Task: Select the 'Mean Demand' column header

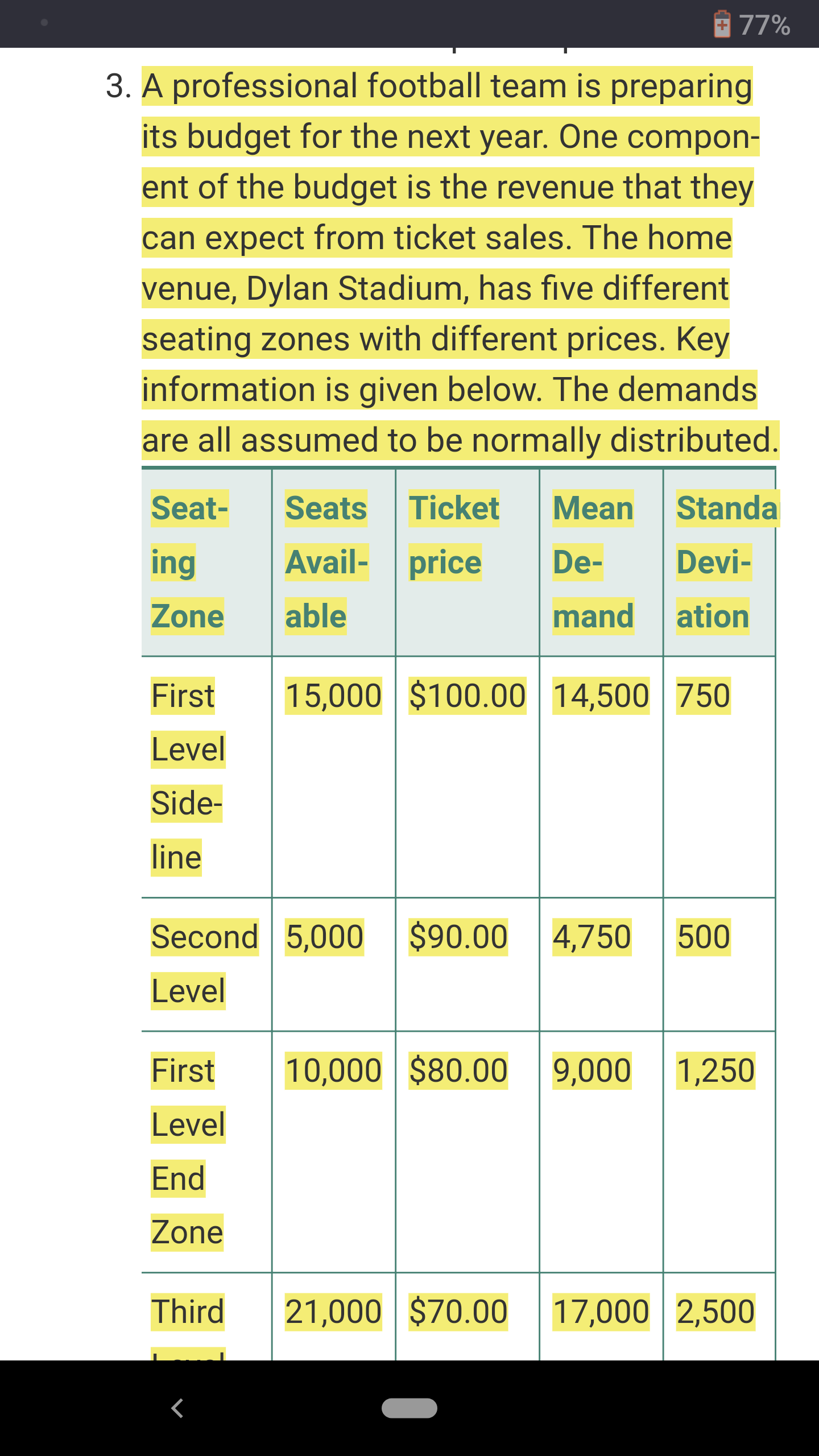Action: pos(593,562)
